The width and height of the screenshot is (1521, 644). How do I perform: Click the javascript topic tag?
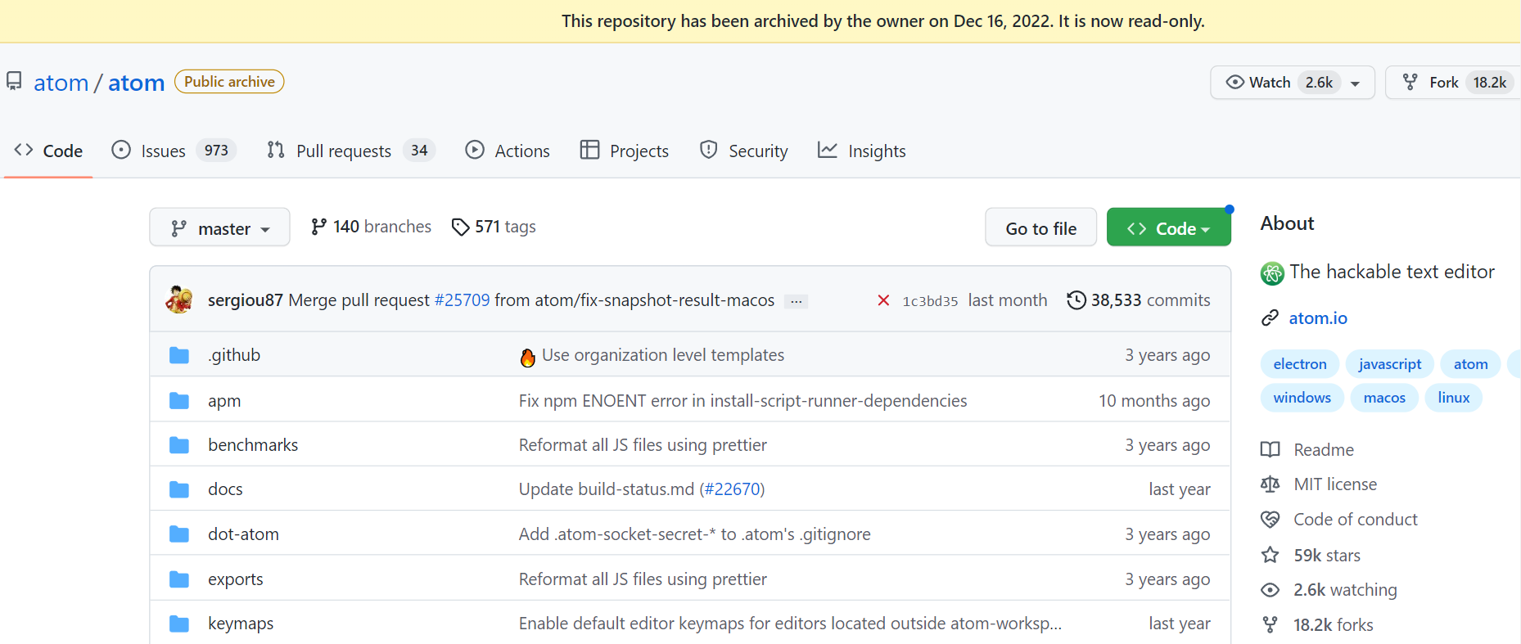(1390, 364)
